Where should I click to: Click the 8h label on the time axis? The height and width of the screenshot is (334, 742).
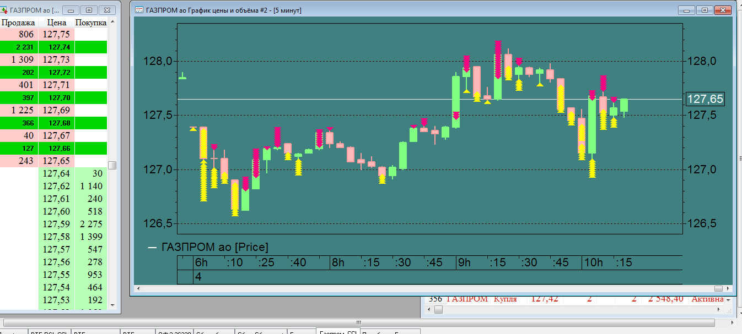tap(338, 263)
